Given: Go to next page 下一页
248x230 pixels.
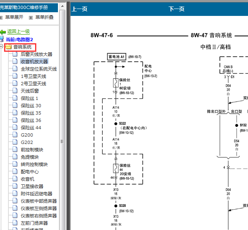Looking at the screenshot, I should tap(177, 9).
